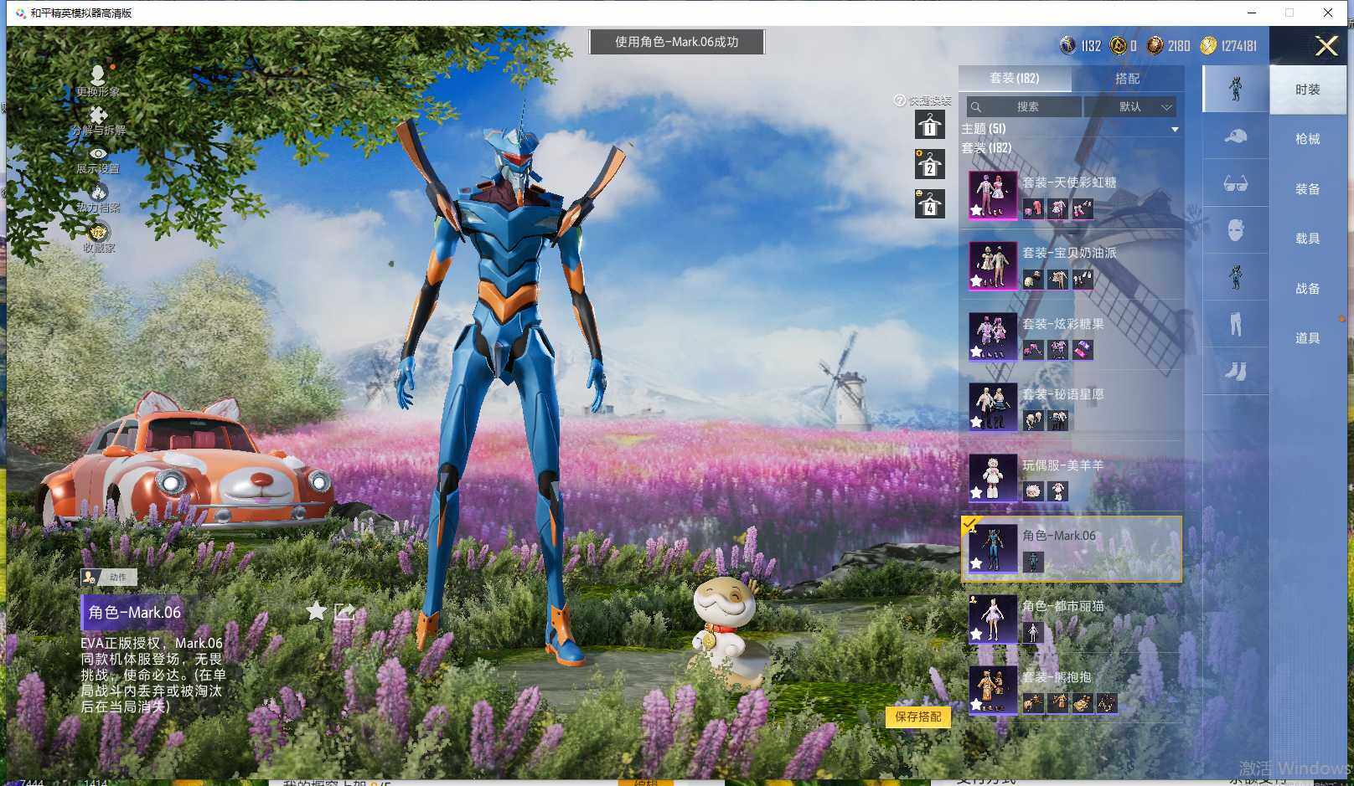Click third piece icon of 套装-炫彩糖果

(x=1083, y=350)
